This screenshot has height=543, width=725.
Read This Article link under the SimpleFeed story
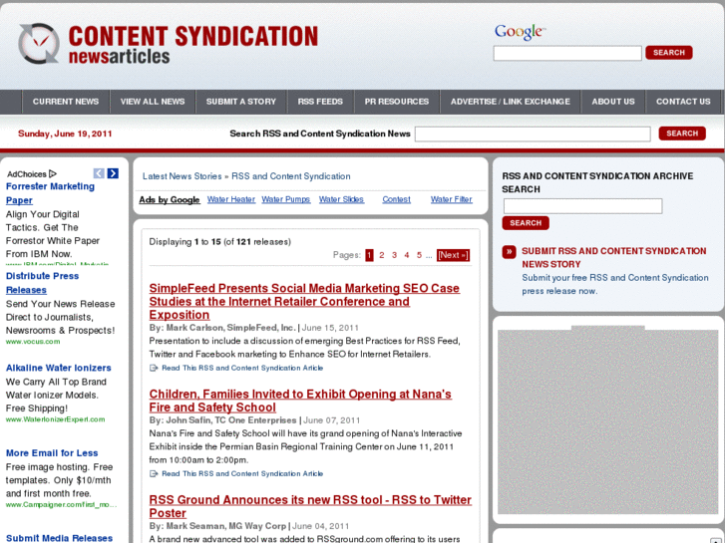242,368
